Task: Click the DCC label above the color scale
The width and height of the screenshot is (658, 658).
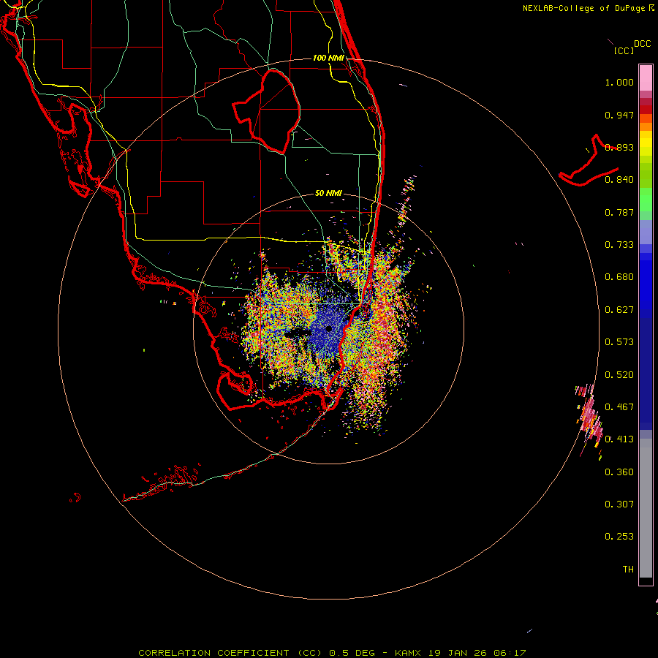Action: pos(642,44)
